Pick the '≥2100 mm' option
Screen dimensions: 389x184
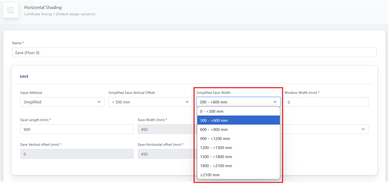[239, 175]
